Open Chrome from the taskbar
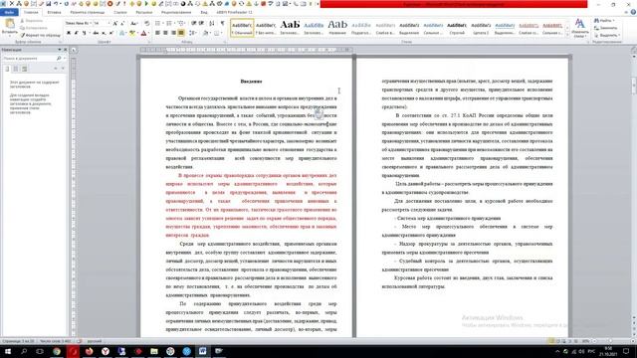The width and height of the screenshot is (637, 358). click(x=57, y=351)
